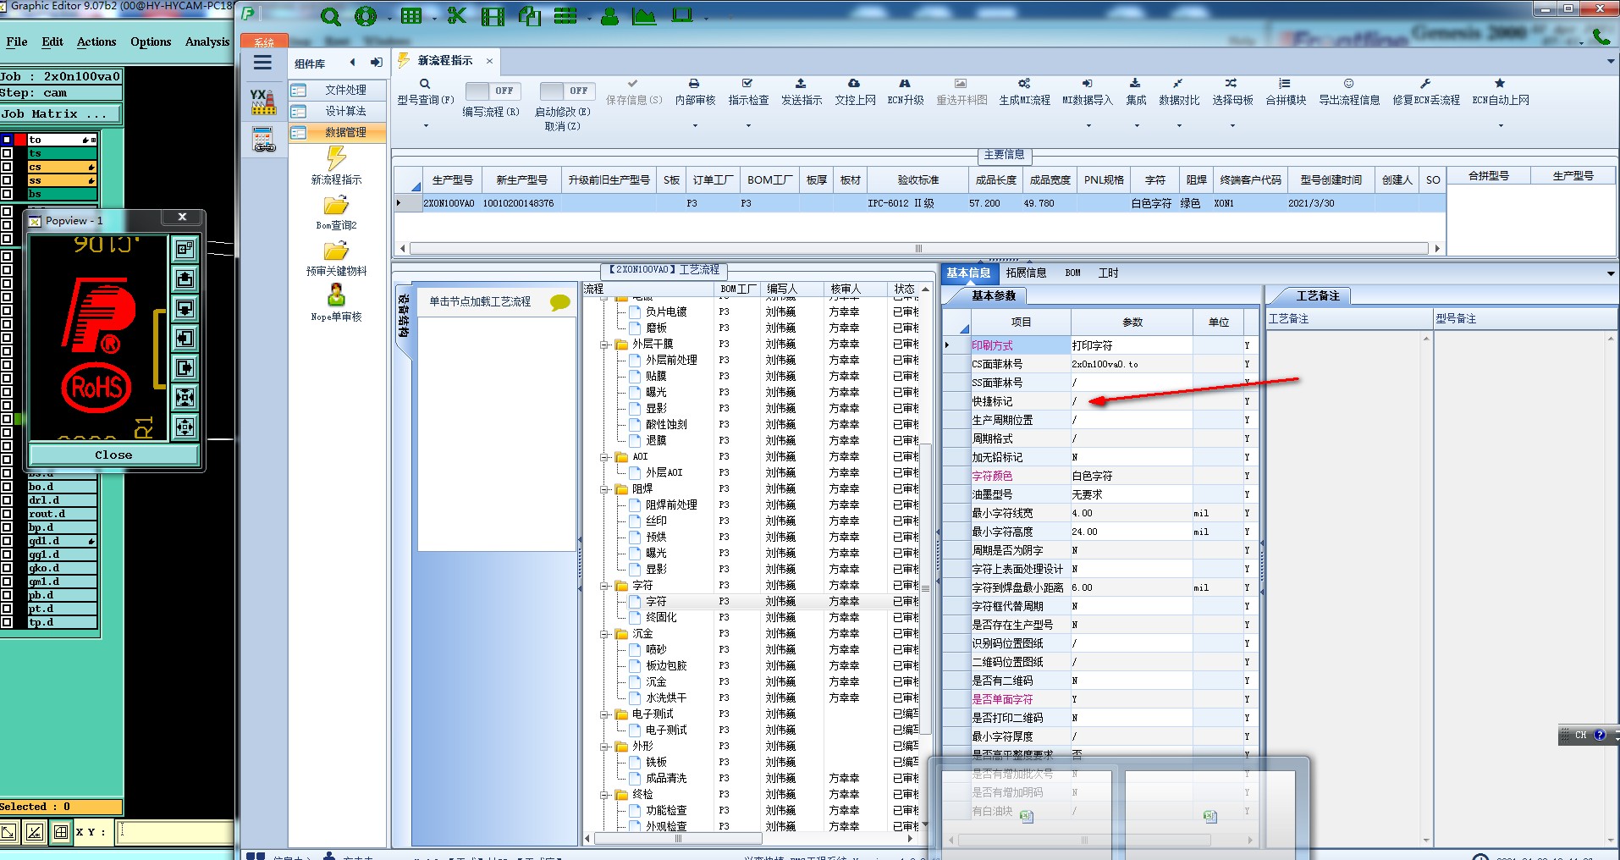The width and height of the screenshot is (1620, 860).
Task: Open dropdown arrow under 选择母板
Action: pyautogui.click(x=1232, y=126)
